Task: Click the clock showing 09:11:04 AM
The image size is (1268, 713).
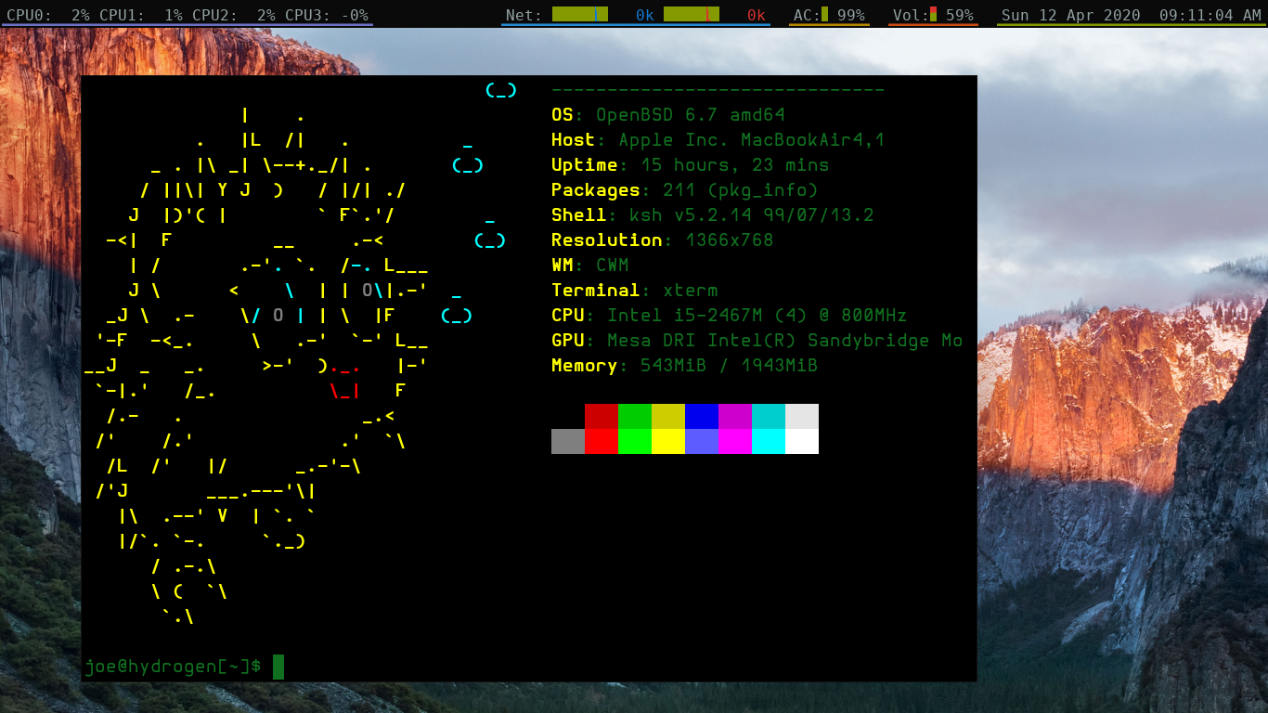Action: coord(1210,15)
